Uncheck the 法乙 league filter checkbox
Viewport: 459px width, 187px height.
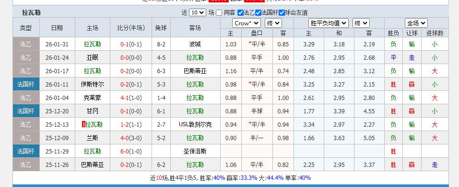[x=240, y=13]
